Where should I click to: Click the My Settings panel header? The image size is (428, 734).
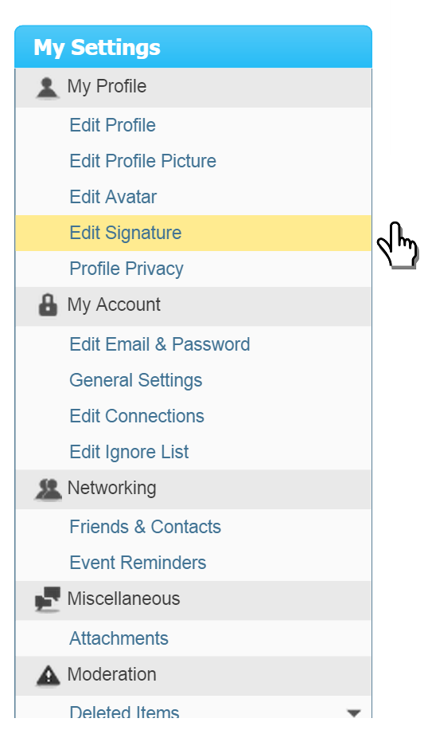click(193, 47)
